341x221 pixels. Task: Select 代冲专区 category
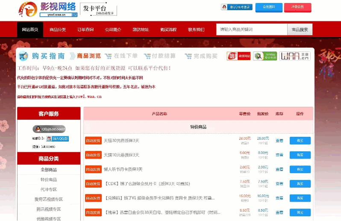click(49, 189)
